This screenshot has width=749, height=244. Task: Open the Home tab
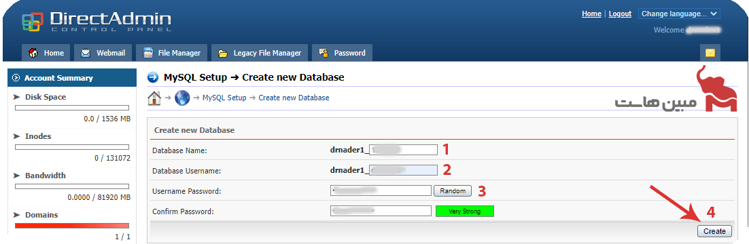point(46,53)
